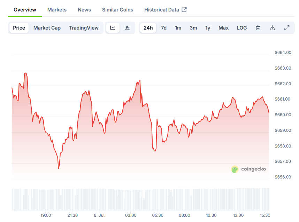The height and width of the screenshot is (222, 299).
Task: Select the Max time range
Action: tap(223, 28)
